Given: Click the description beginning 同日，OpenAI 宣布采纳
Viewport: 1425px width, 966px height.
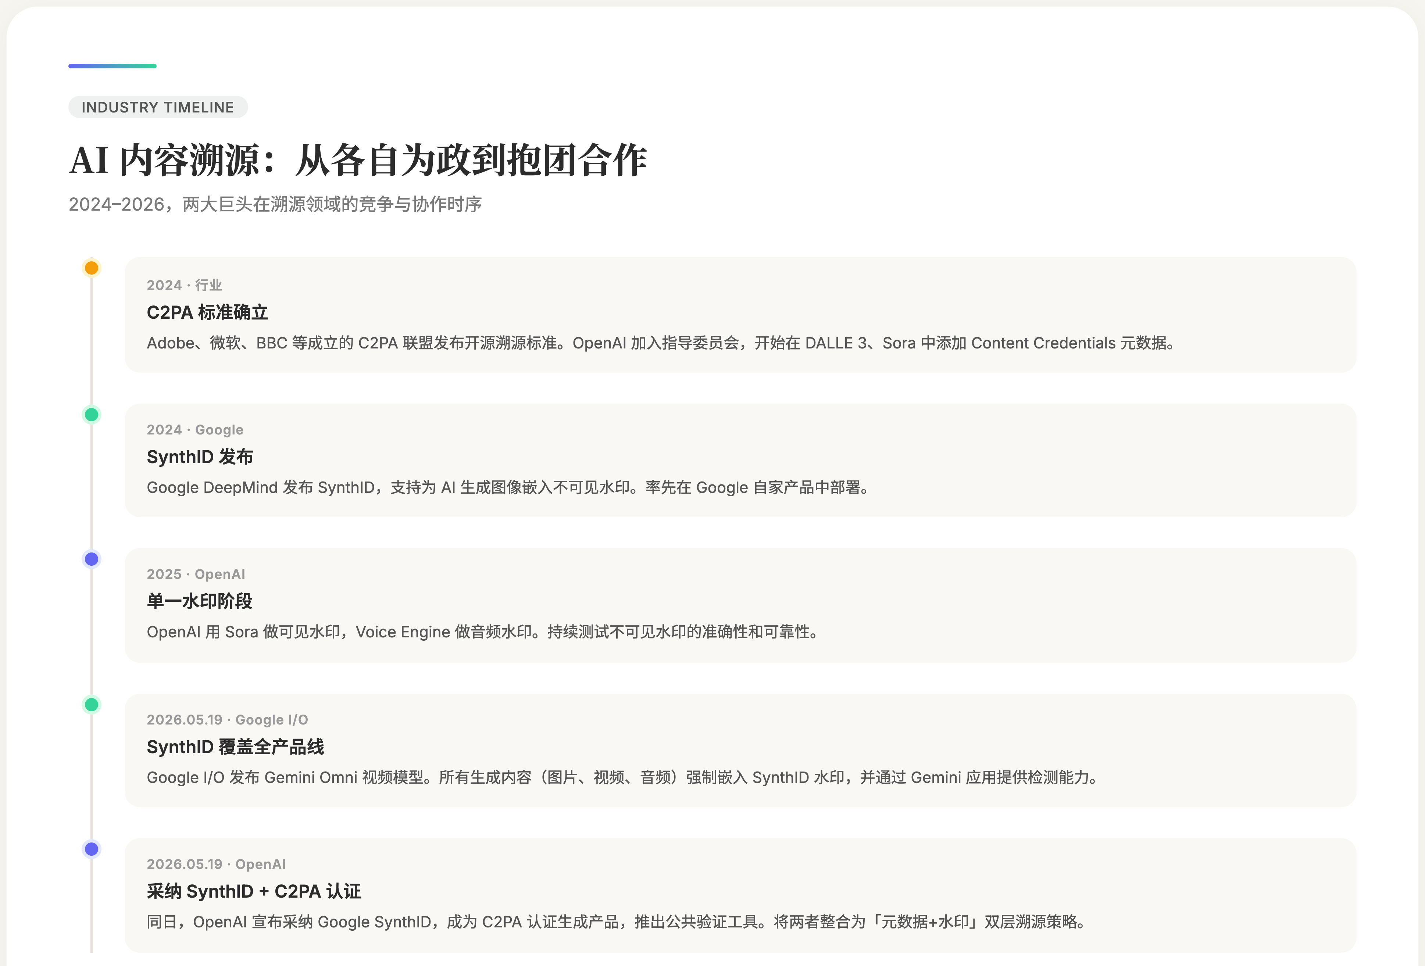Looking at the screenshot, I should 617,923.
